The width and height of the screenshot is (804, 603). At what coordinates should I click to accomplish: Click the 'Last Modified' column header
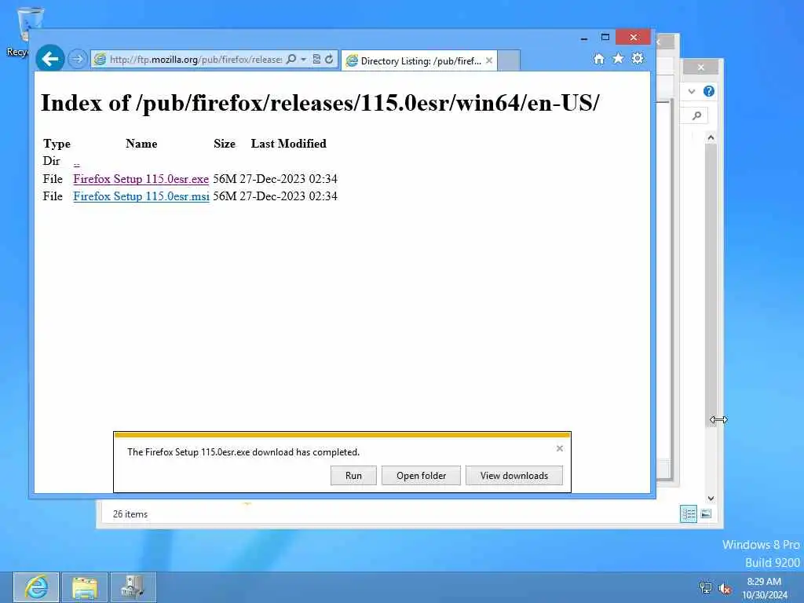pyautogui.click(x=289, y=144)
